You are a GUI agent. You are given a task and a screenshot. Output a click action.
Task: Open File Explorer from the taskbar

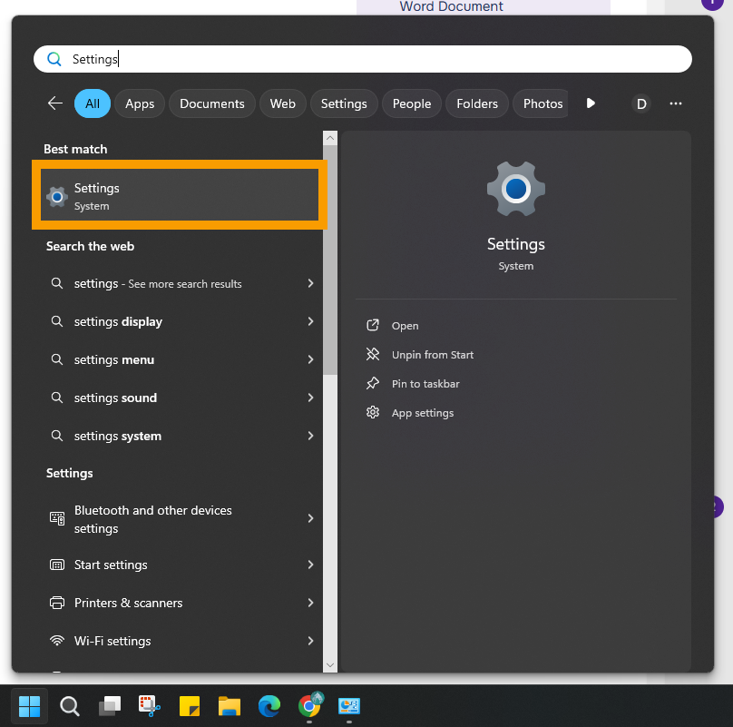(x=229, y=706)
